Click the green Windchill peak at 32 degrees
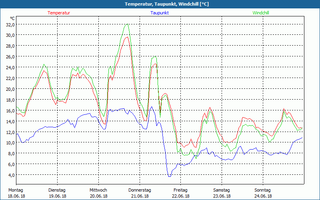The height and width of the screenshot is (200, 320). click(127, 24)
